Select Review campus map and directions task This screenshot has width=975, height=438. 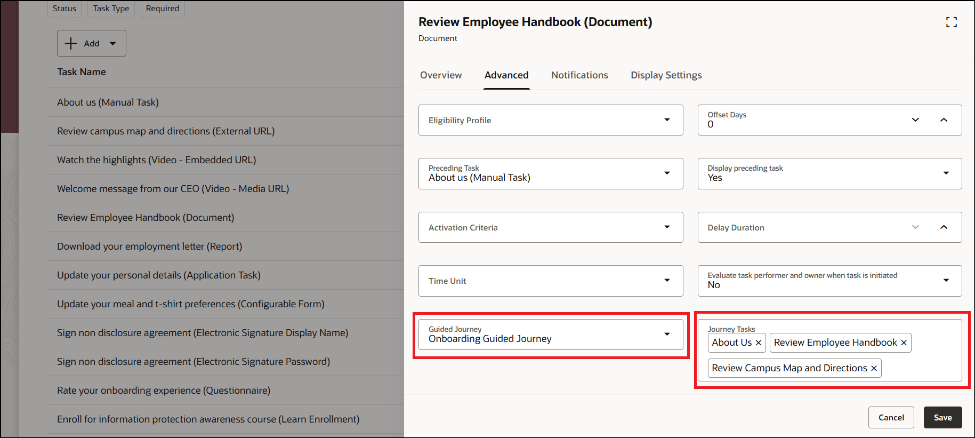coord(225,131)
